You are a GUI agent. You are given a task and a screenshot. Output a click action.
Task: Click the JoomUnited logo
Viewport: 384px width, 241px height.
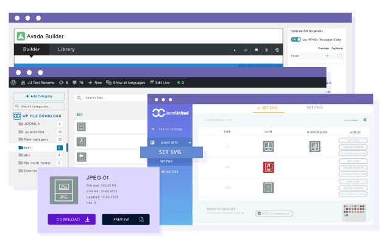click(x=171, y=113)
